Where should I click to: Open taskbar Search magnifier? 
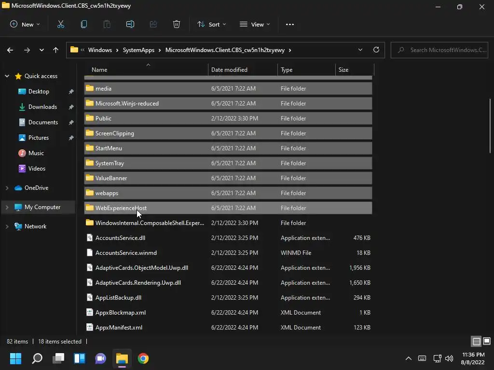tap(37, 358)
